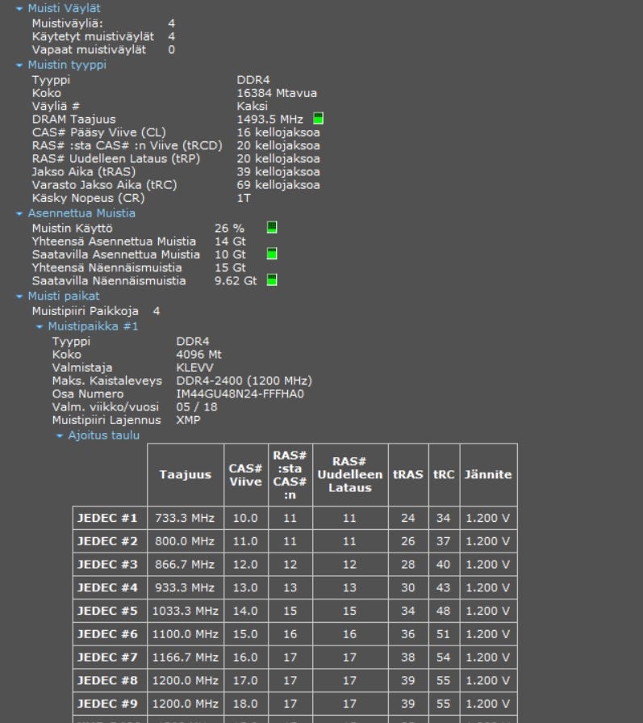The height and width of the screenshot is (723, 643).
Task: Collapse the Muisti Väylät section
Action: (x=19, y=9)
